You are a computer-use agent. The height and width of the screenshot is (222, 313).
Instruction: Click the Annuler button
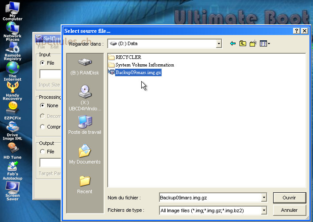(289, 210)
